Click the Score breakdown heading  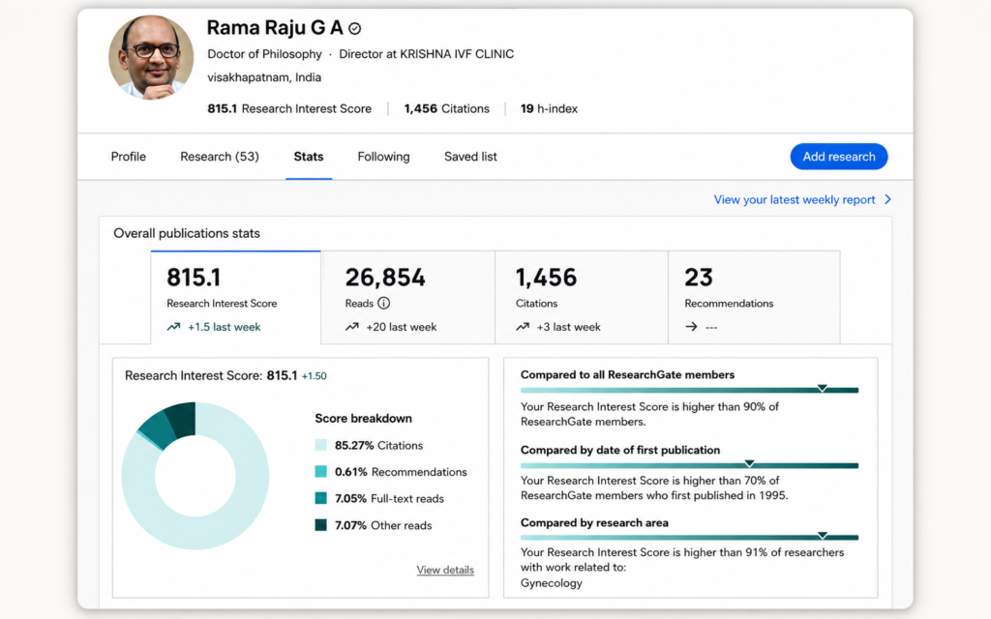pyautogui.click(x=364, y=419)
